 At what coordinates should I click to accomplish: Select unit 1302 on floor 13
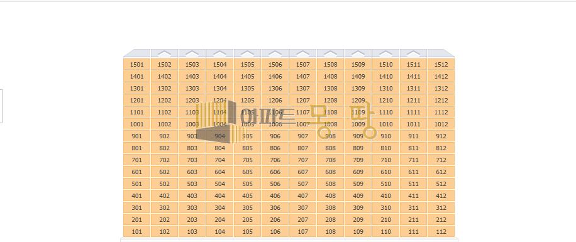(165, 89)
